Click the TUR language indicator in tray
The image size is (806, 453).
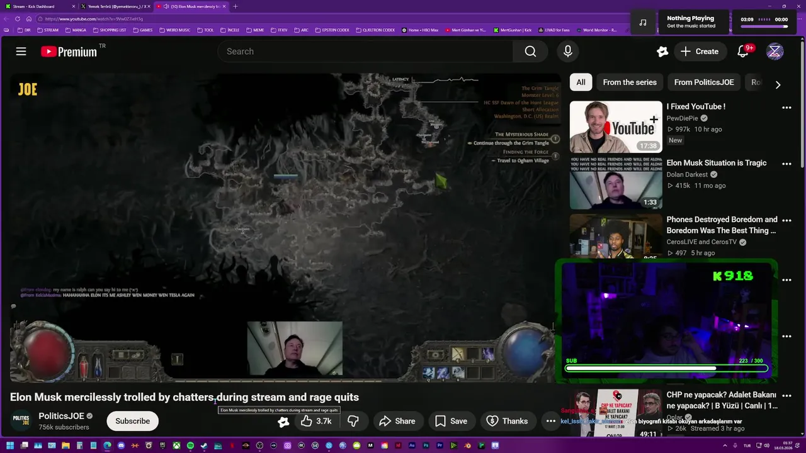pos(747,445)
